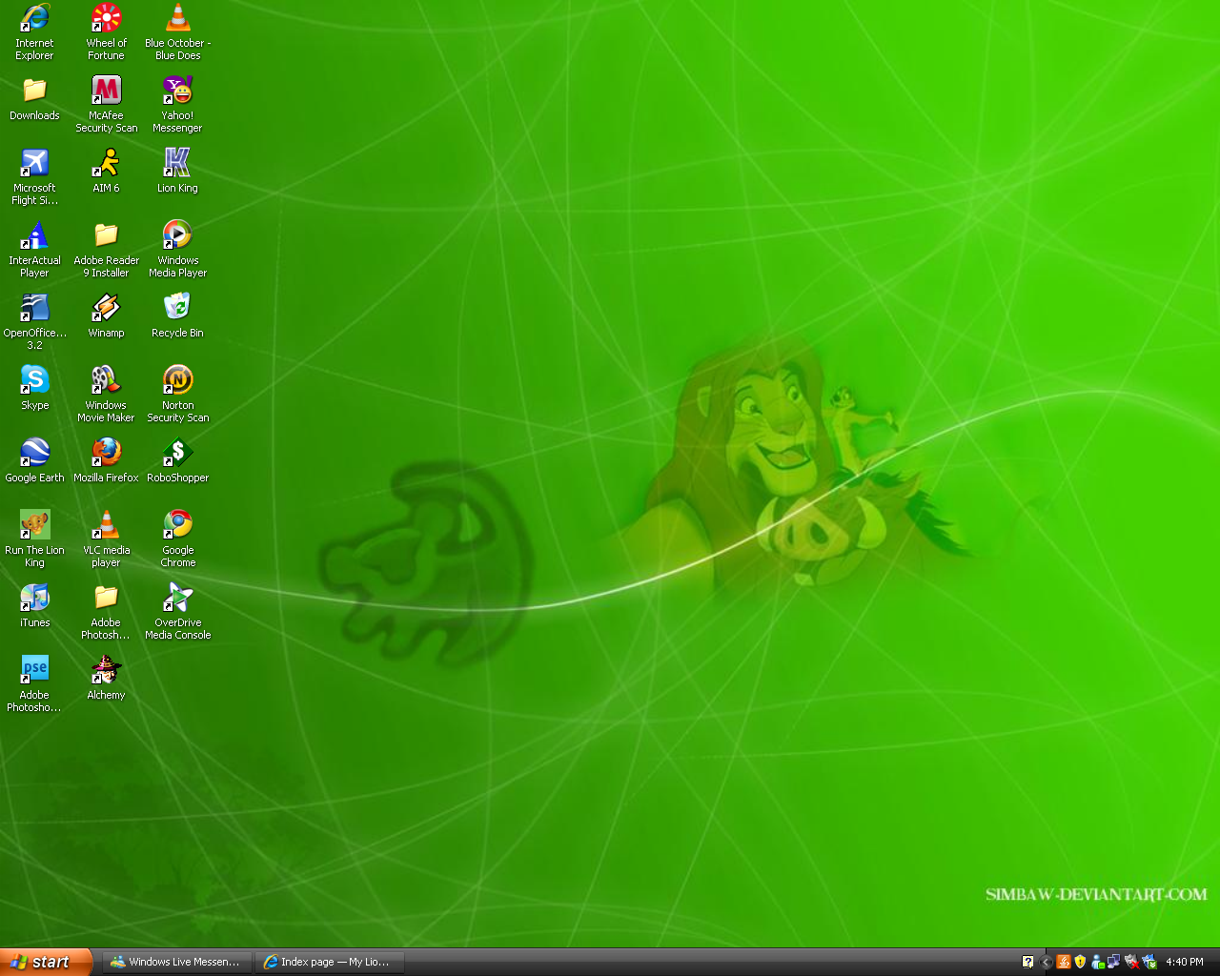Open the Start menu

click(x=46, y=962)
